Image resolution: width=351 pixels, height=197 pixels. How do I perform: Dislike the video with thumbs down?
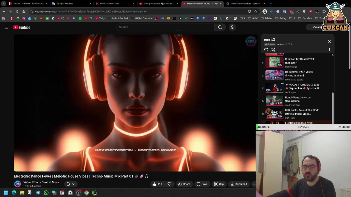tap(169, 184)
